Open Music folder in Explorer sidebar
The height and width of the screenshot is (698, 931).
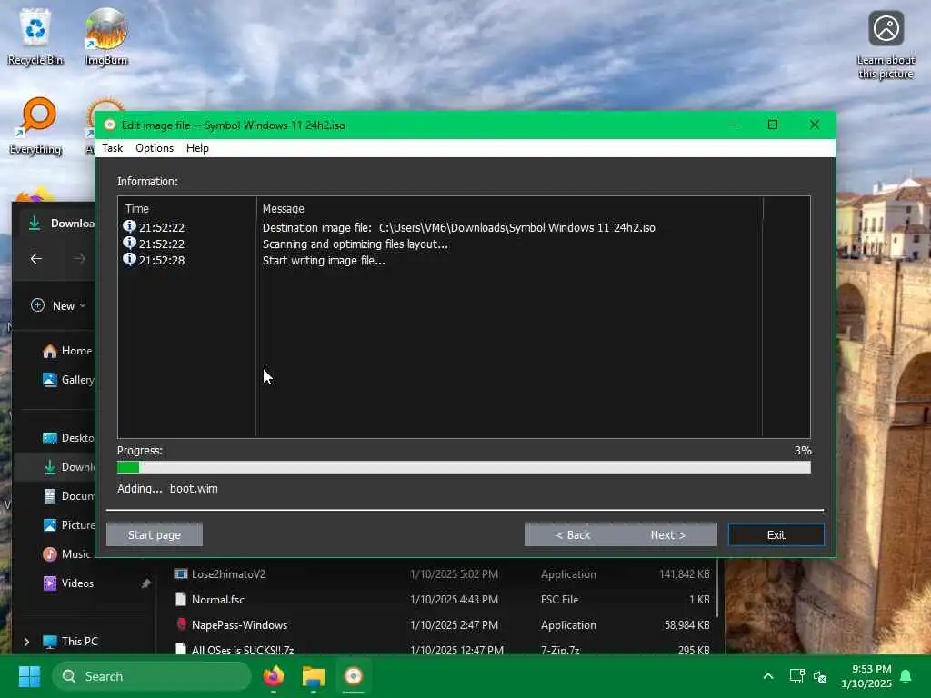click(x=66, y=553)
